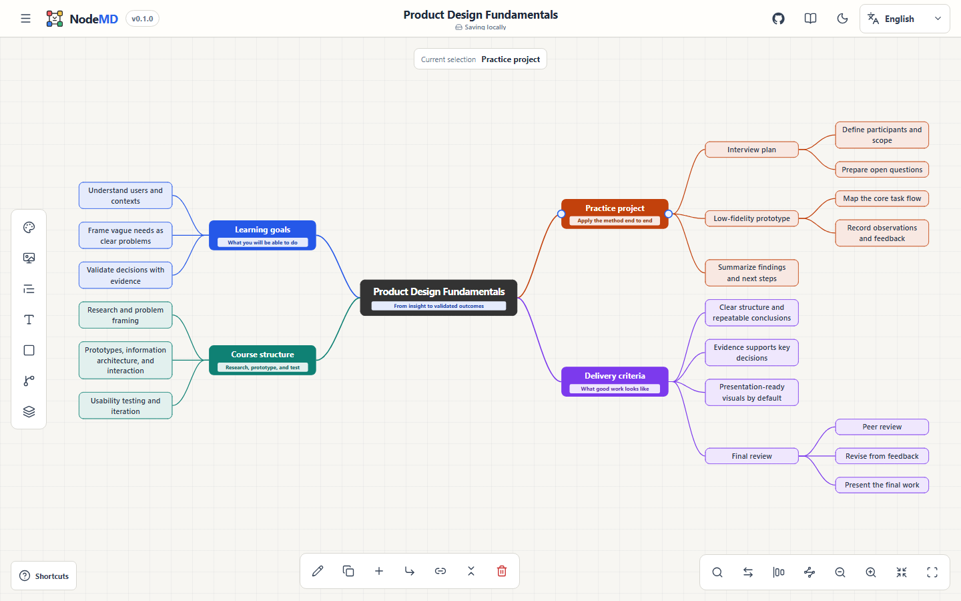Click the align columns layout icon
This screenshot has height=601, width=961.
click(779, 572)
